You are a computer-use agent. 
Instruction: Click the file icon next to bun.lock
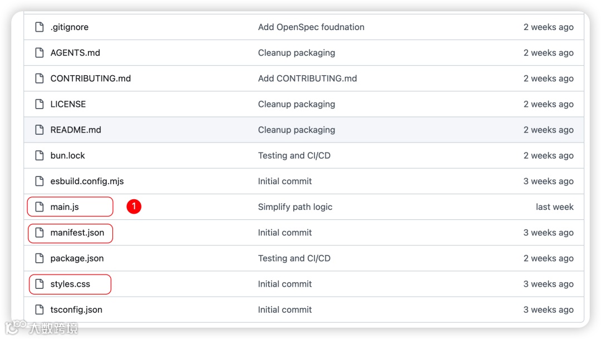click(40, 155)
